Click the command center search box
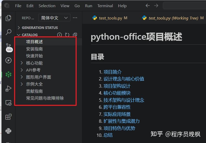Image resolution: width=206 pixels, height=143 pixels. click(184, 6)
